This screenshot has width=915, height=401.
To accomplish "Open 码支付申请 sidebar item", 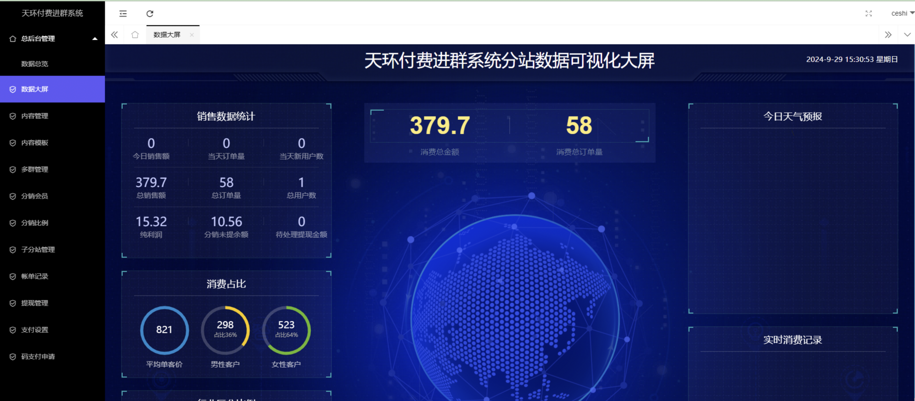I will click(x=53, y=357).
